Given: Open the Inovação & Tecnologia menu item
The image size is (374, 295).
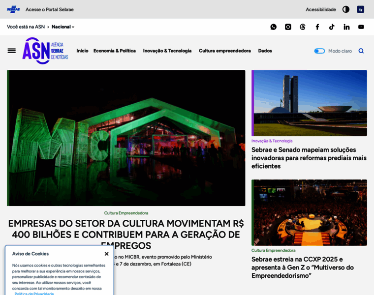Looking at the screenshot, I should point(167,51).
